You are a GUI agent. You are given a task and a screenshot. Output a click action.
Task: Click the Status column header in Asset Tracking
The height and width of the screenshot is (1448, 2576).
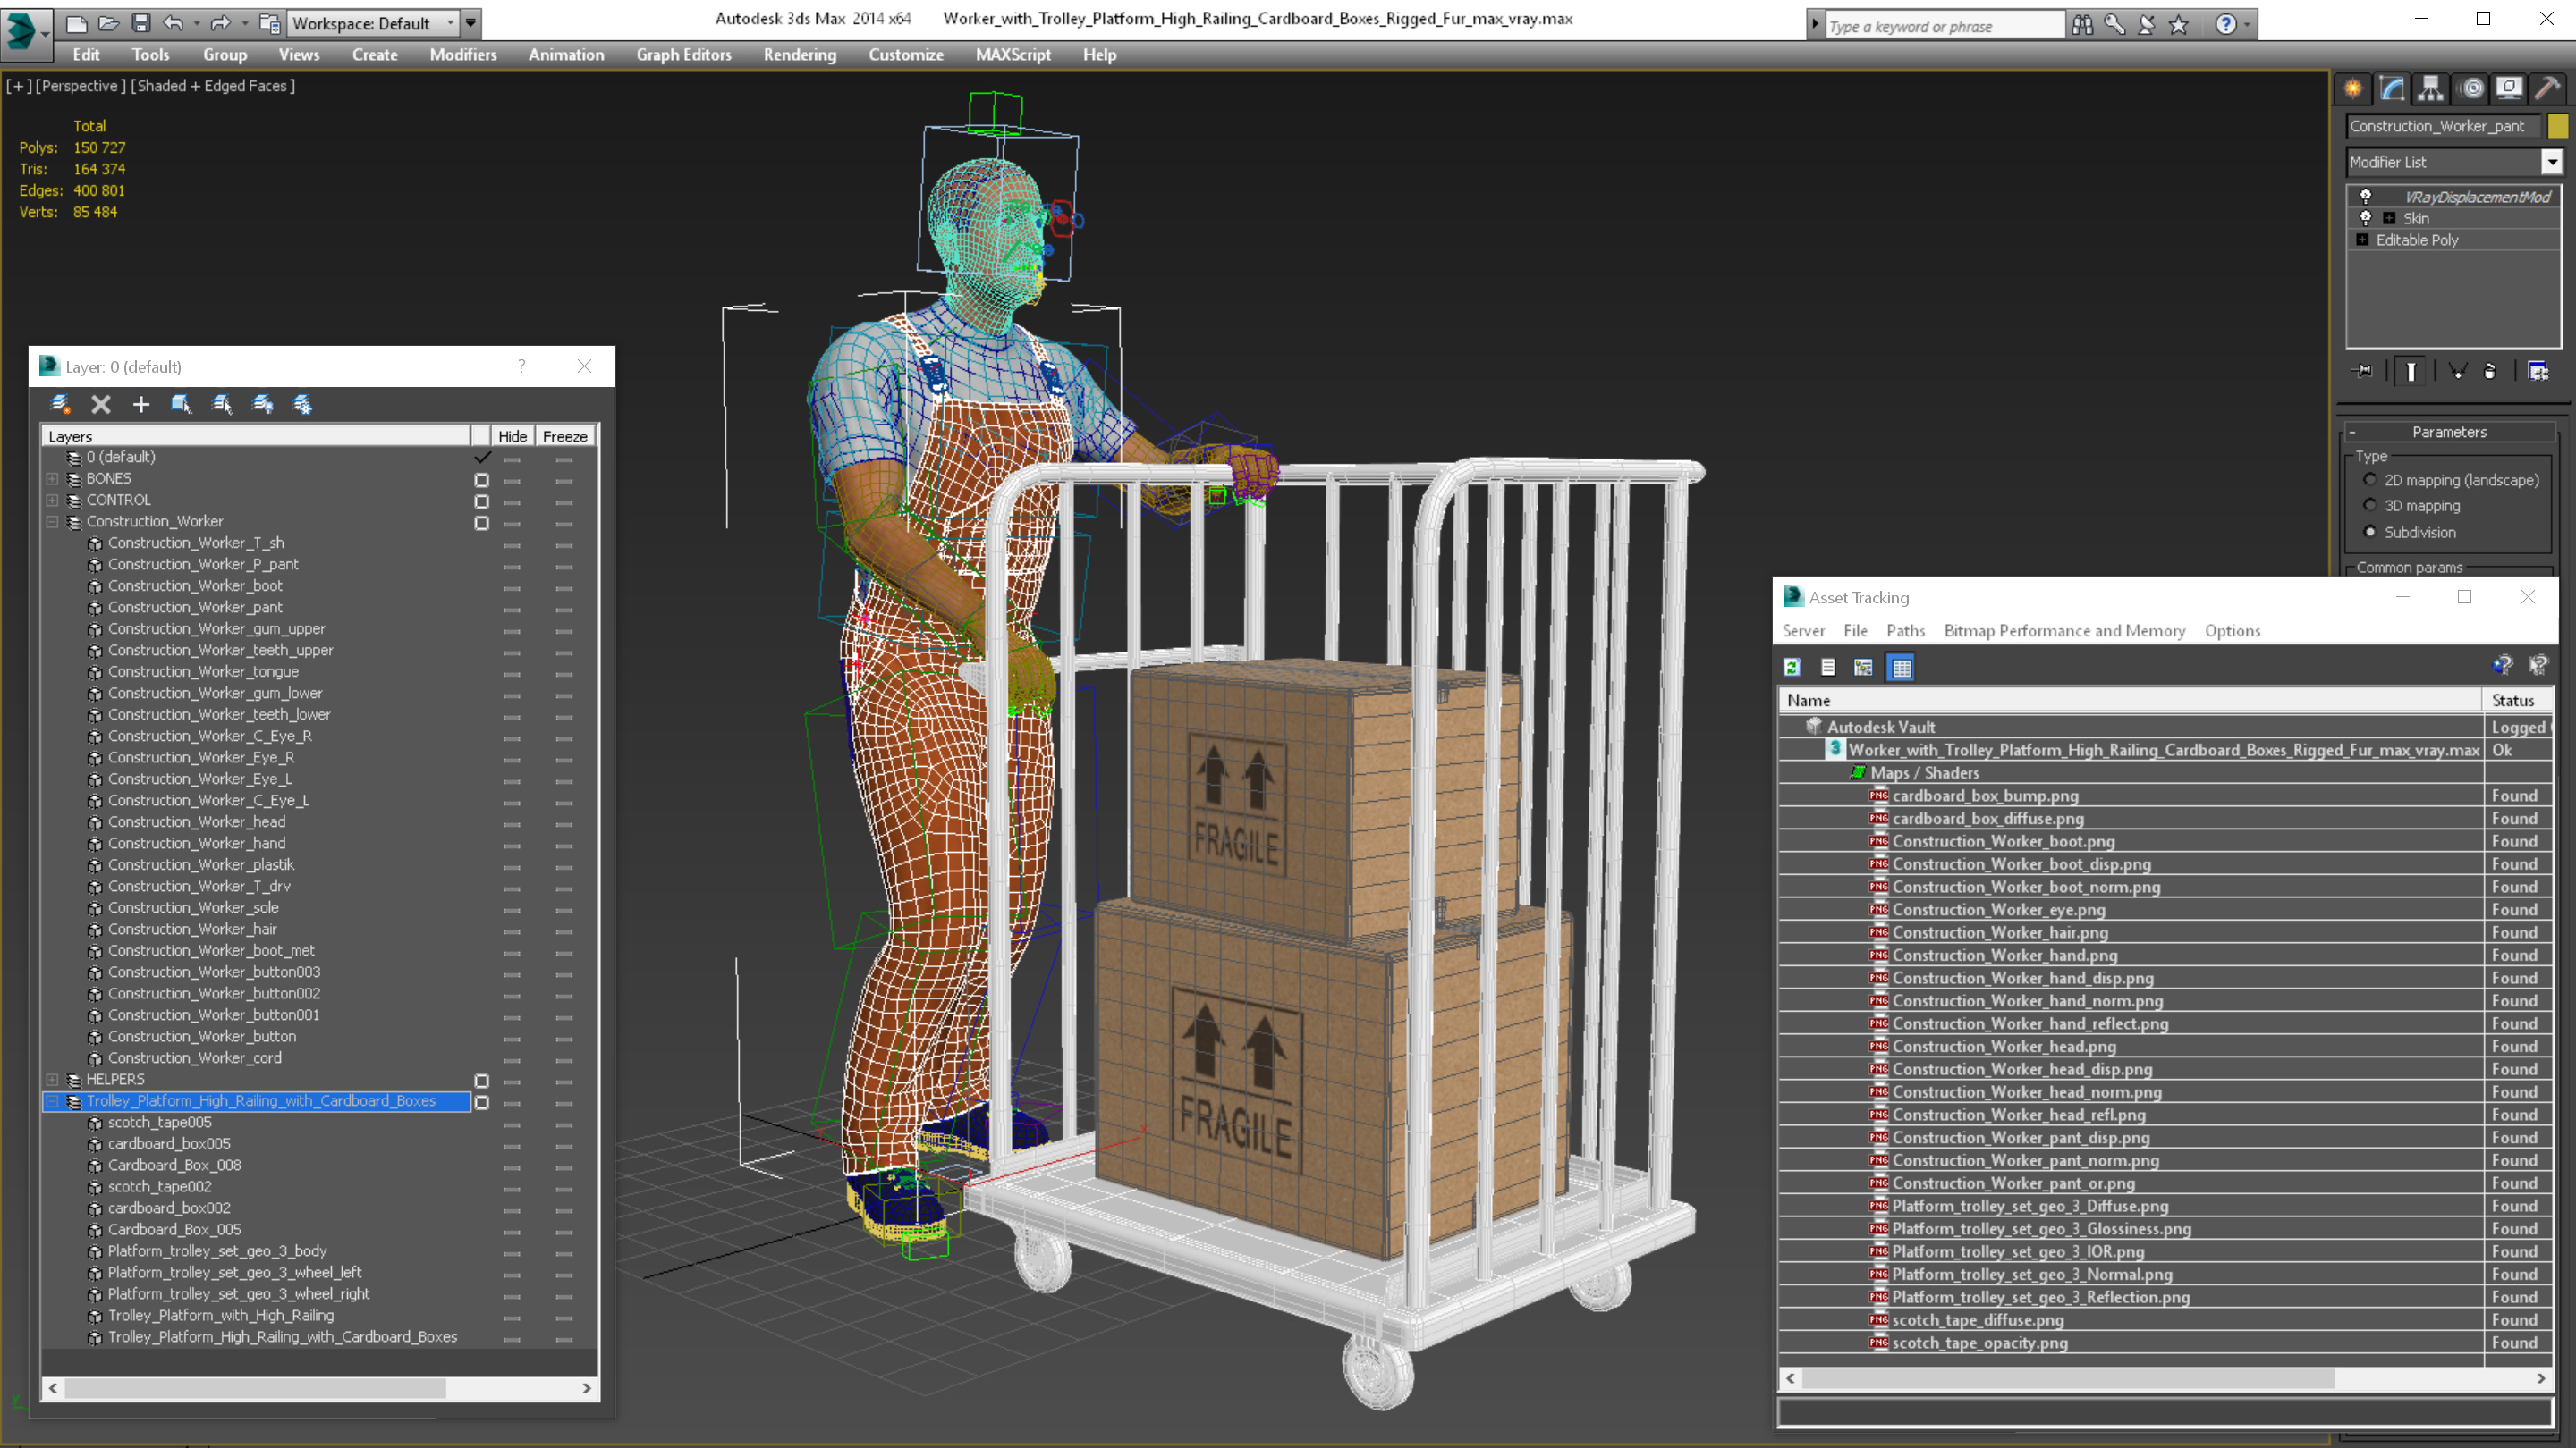click(x=2517, y=701)
